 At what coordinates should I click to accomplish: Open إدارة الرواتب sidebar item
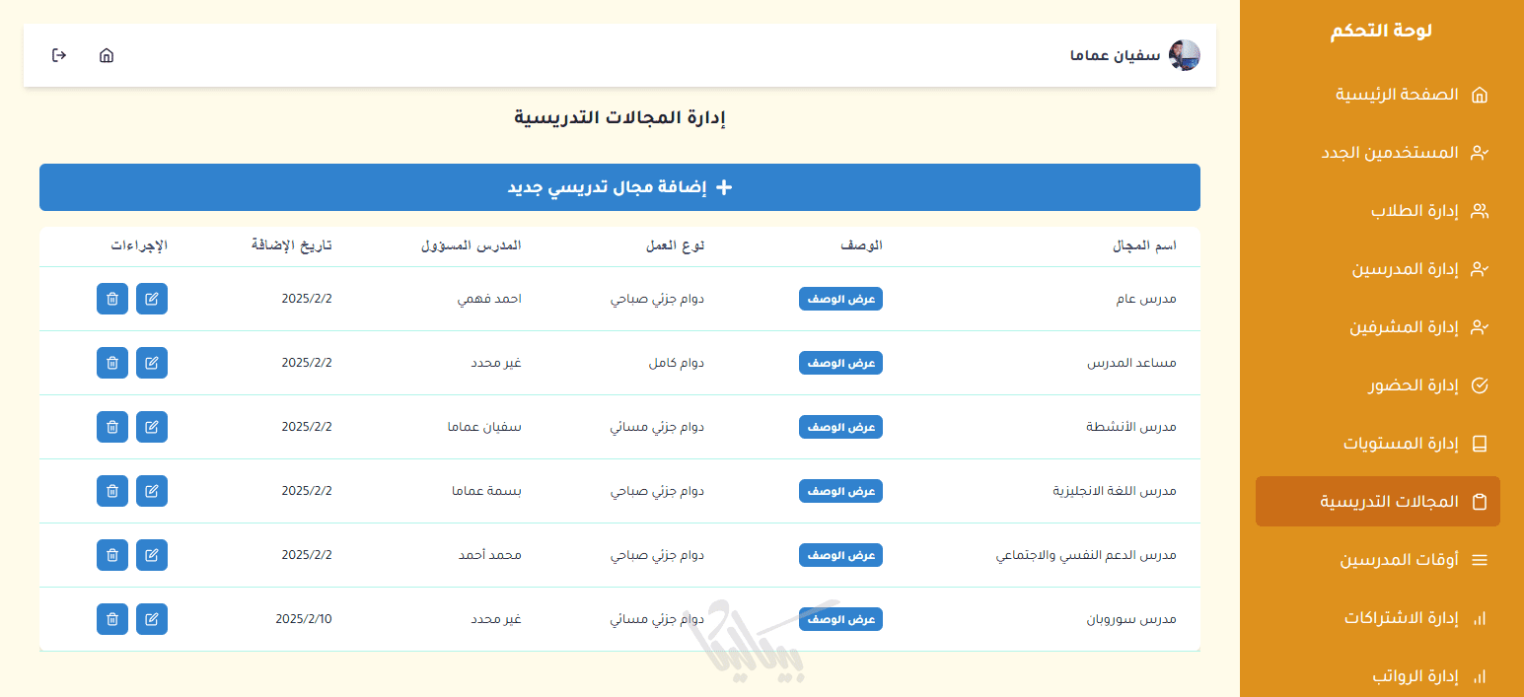[x=1378, y=676]
